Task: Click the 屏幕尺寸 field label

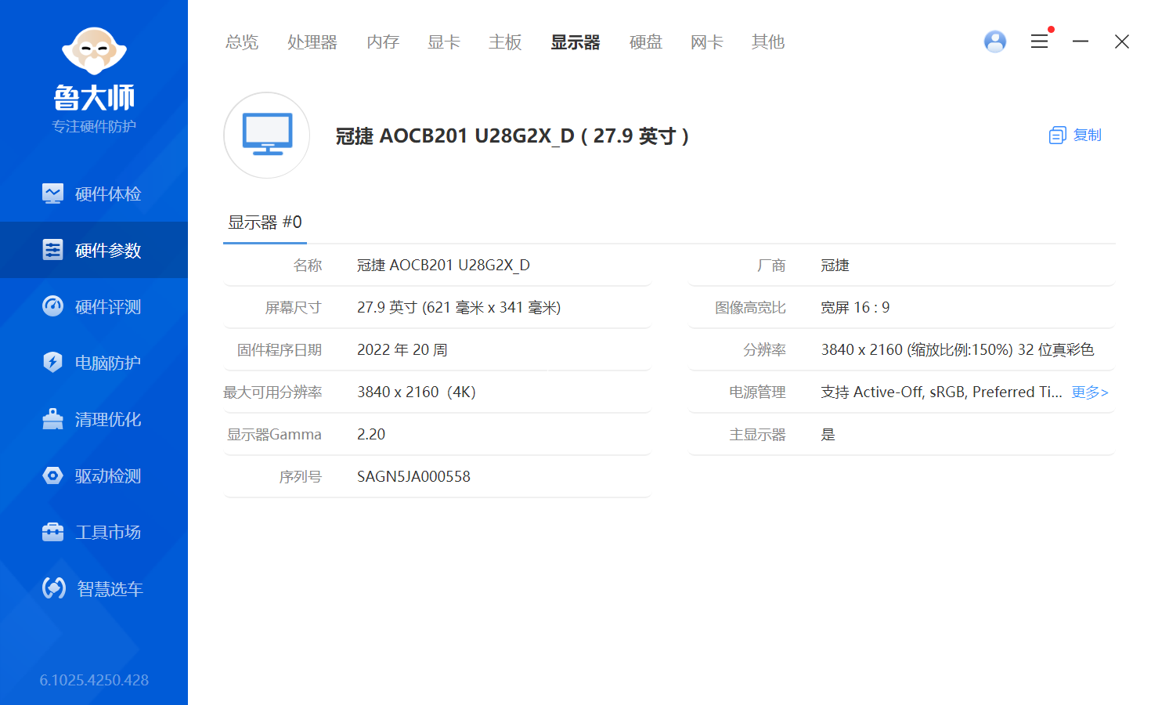Action: coord(293,308)
